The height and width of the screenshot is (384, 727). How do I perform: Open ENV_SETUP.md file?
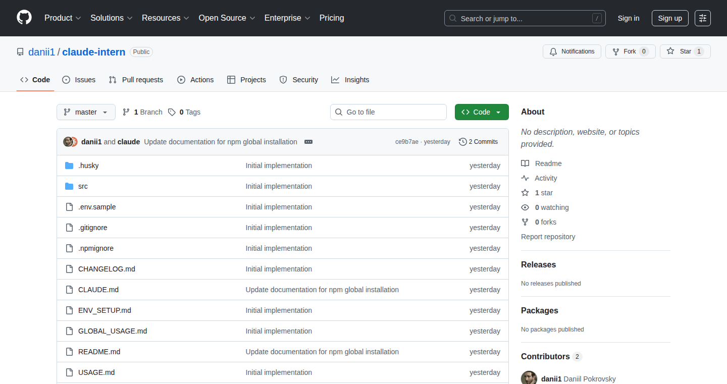pos(105,310)
